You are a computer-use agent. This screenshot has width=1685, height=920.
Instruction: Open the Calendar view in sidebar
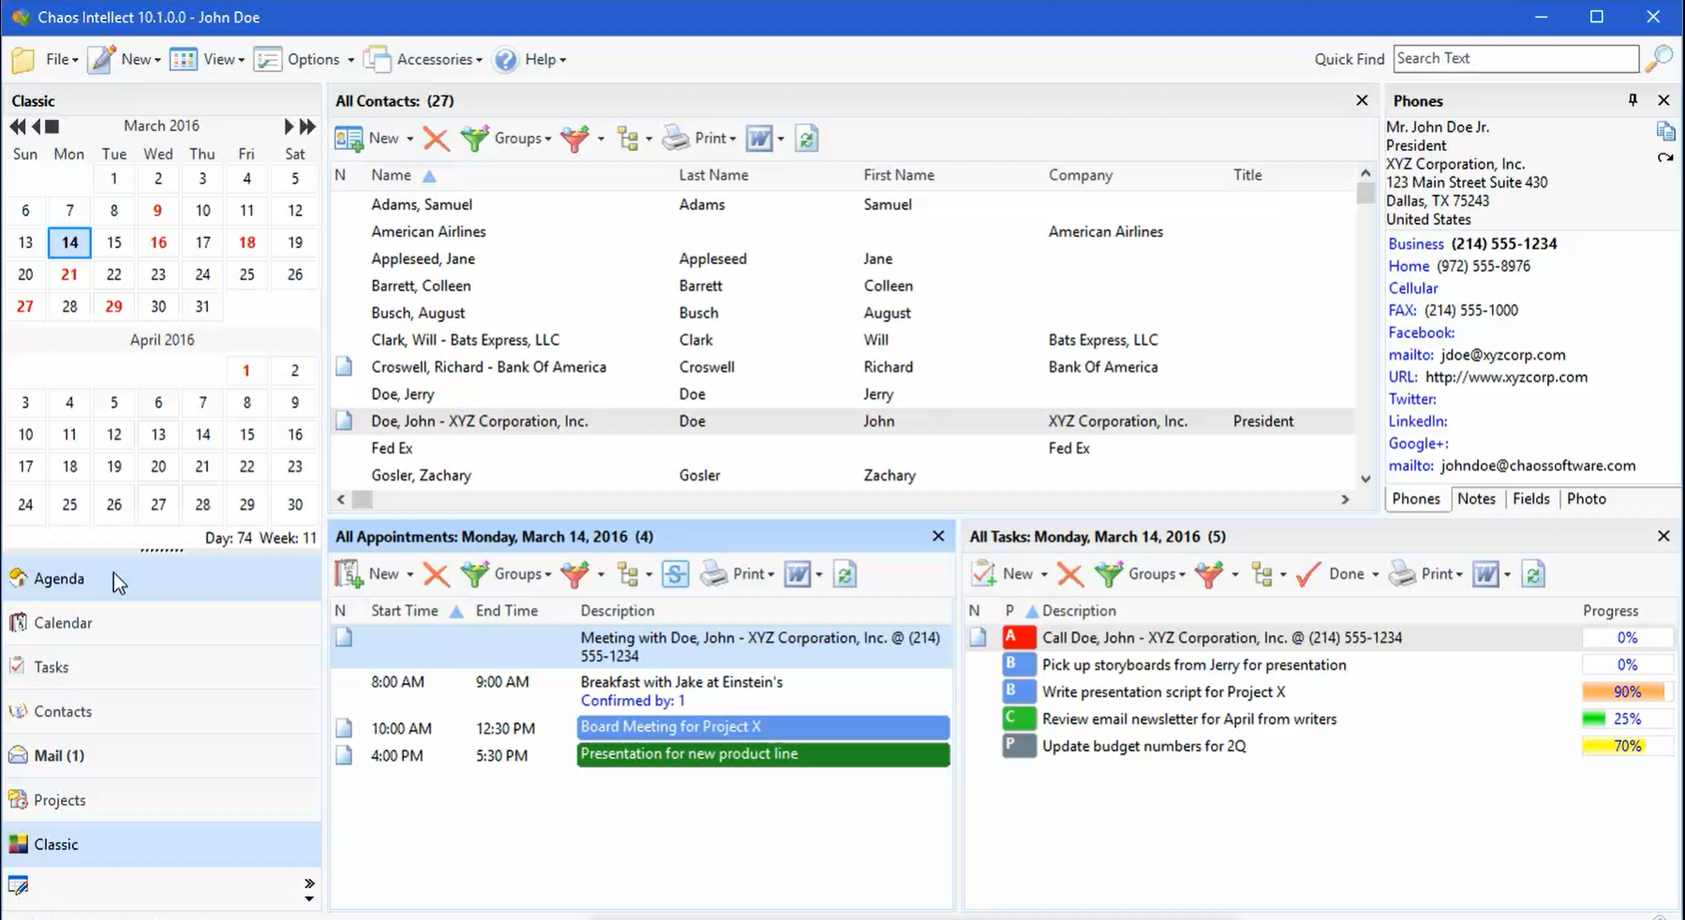click(x=63, y=623)
